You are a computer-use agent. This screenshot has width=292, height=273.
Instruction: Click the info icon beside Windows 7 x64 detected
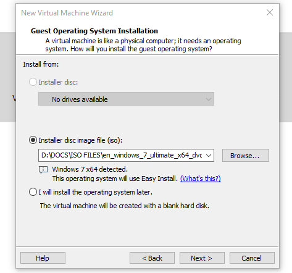point(43,170)
